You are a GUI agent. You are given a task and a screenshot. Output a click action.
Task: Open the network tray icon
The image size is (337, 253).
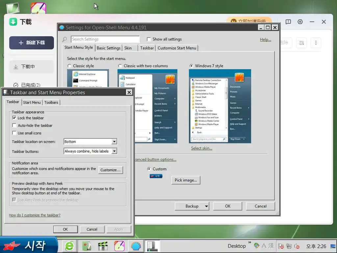289,246
